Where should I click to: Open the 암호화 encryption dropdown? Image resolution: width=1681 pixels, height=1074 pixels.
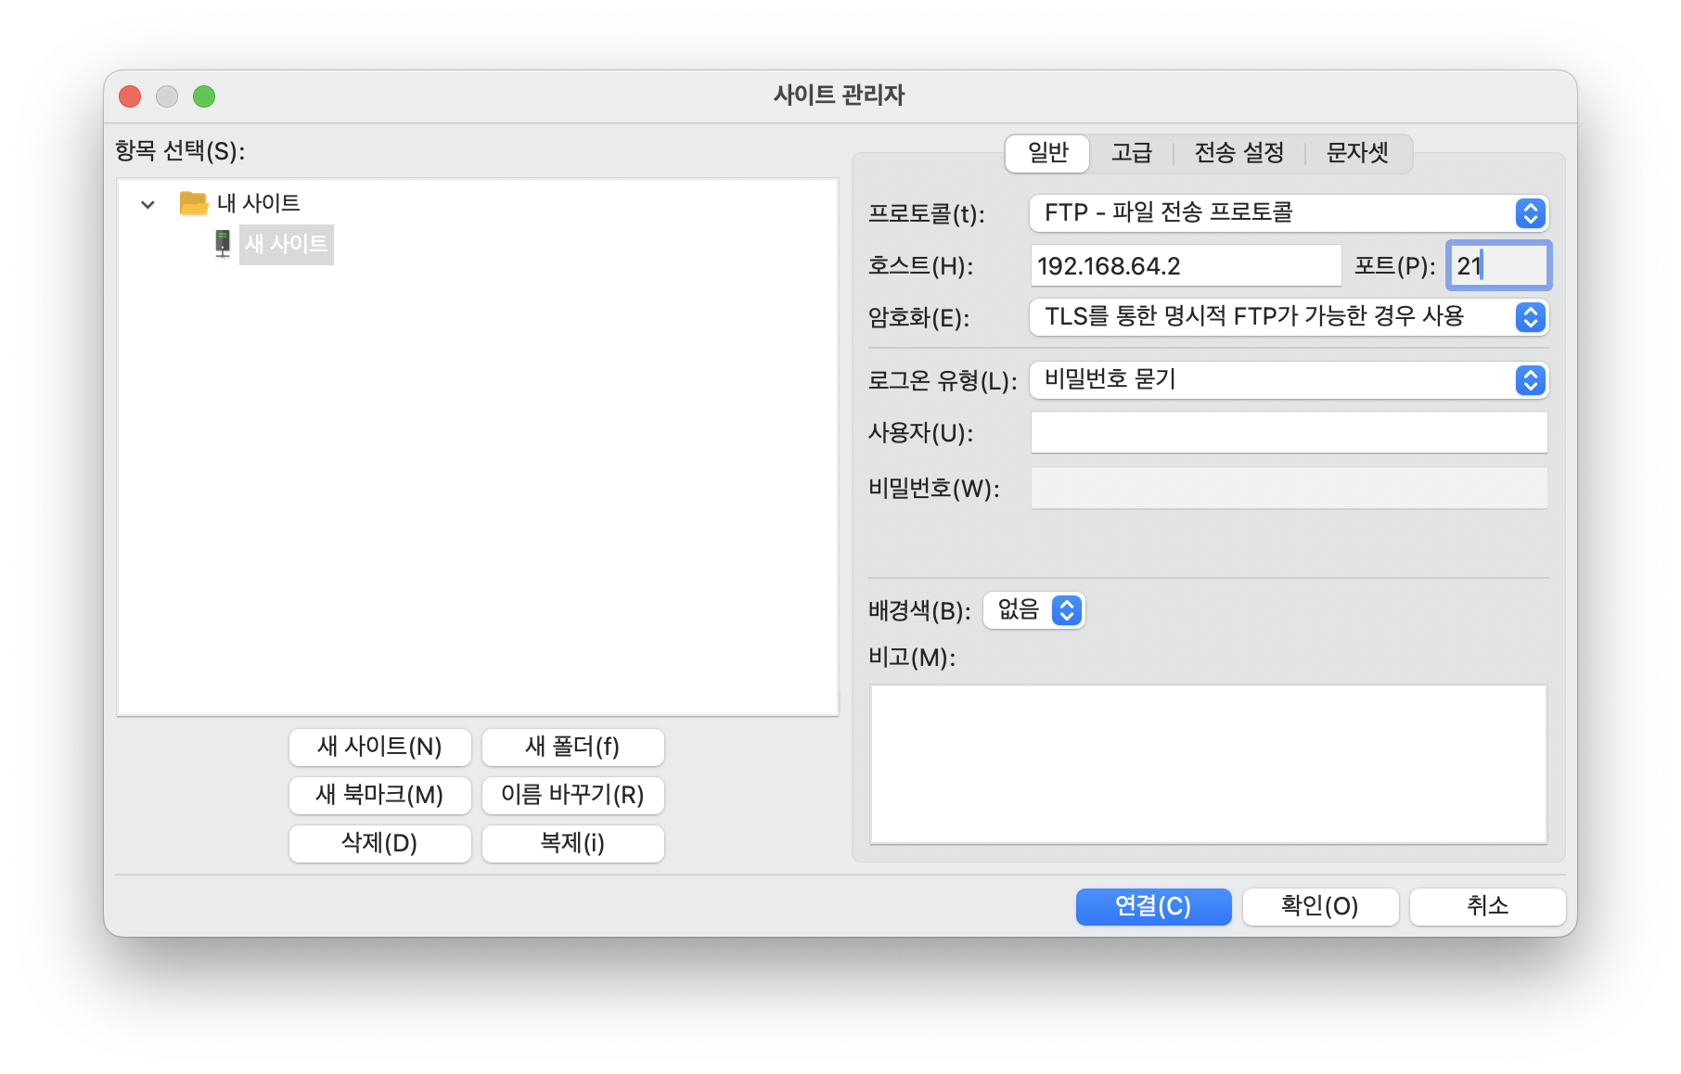click(x=1289, y=317)
